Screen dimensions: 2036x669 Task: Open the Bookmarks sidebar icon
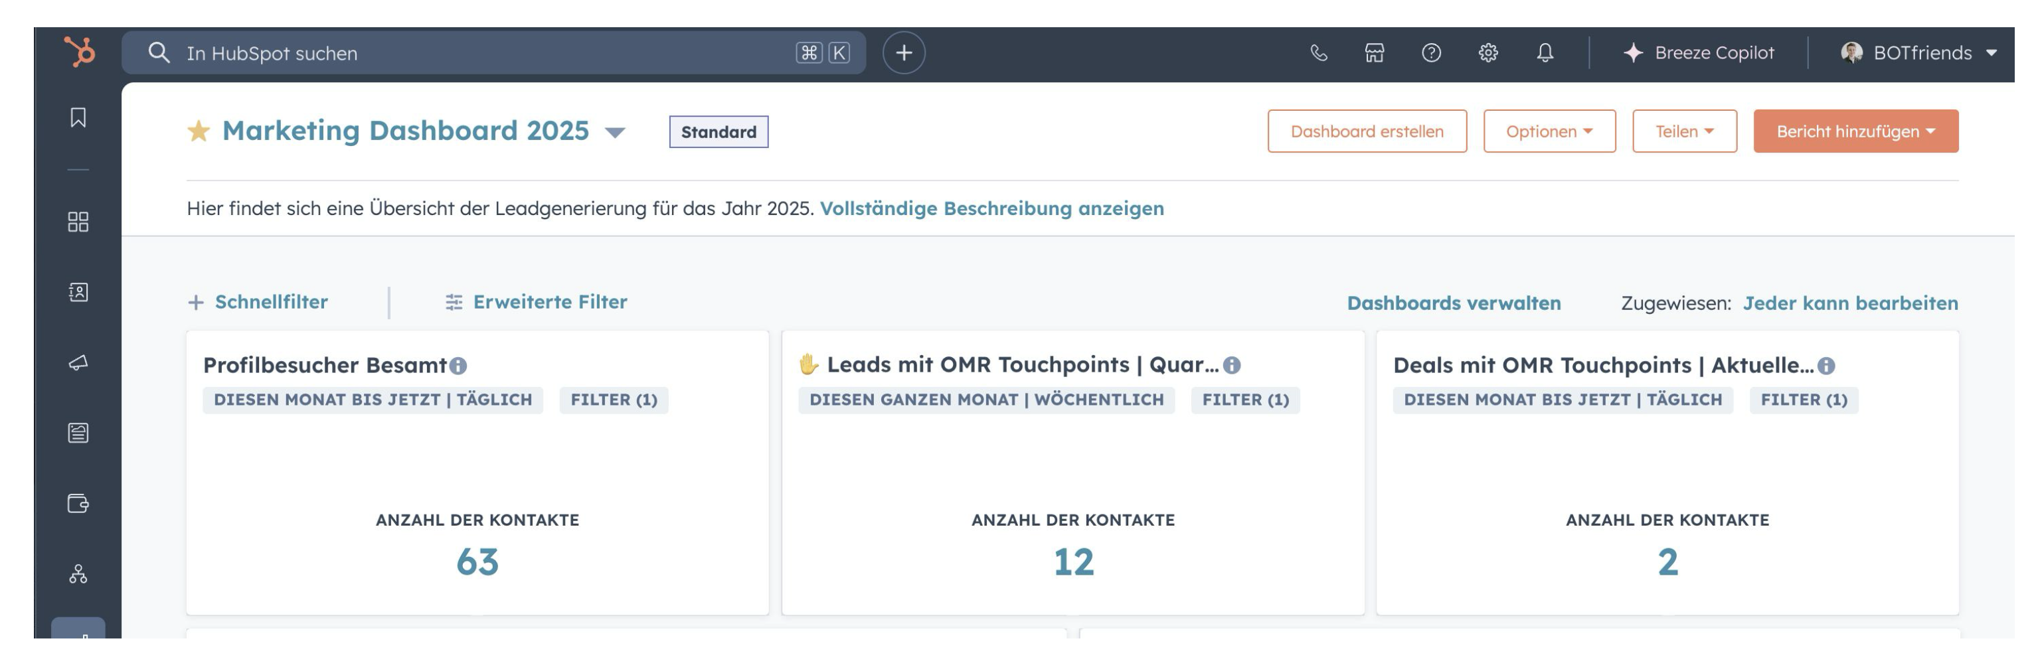(x=78, y=117)
